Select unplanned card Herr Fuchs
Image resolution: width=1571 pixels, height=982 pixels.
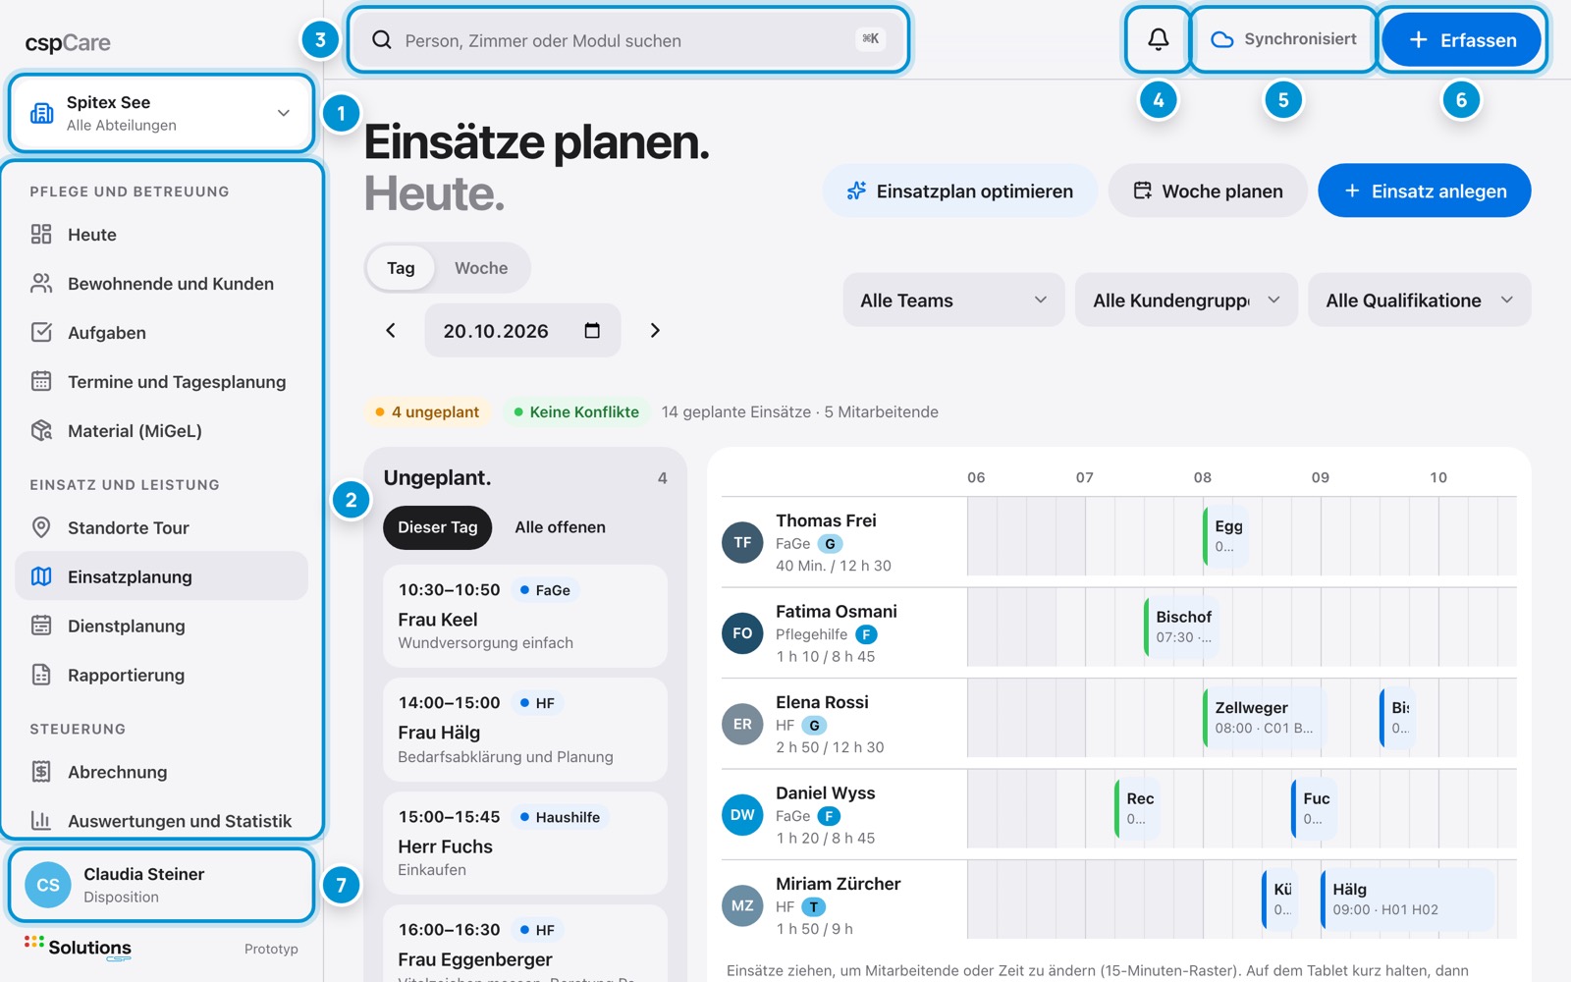[524, 843]
